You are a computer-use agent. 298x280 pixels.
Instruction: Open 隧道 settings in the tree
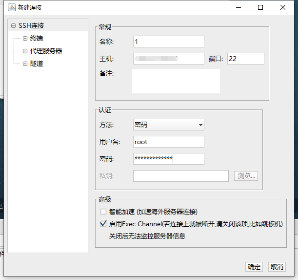pyautogui.click(x=37, y=64)
